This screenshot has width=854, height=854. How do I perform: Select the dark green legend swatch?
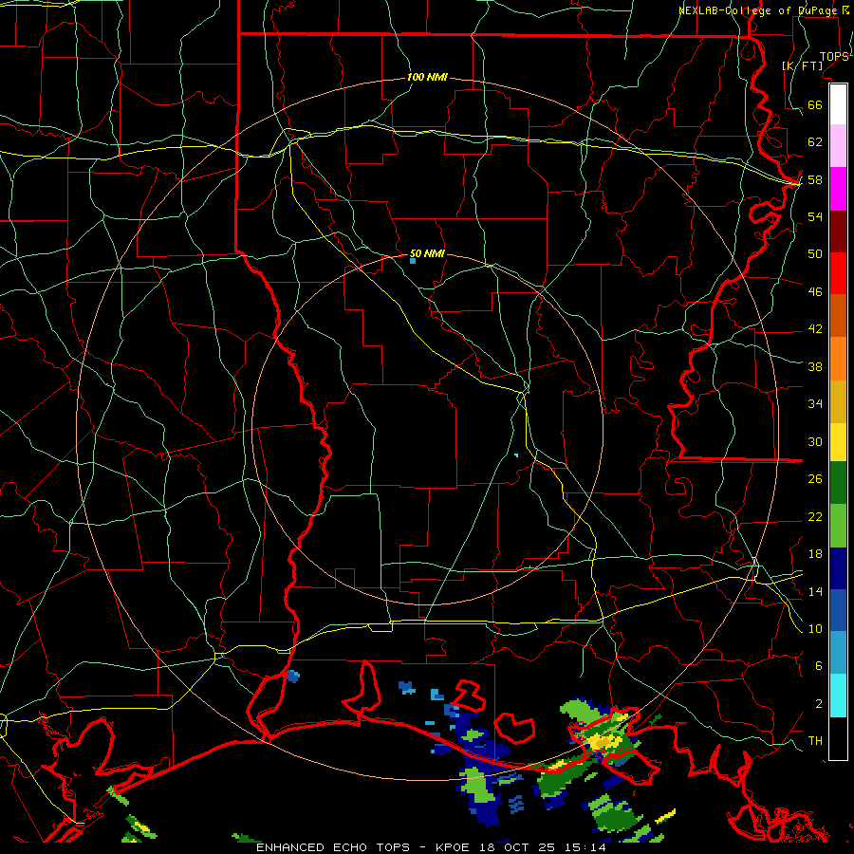tap(838, 483)
